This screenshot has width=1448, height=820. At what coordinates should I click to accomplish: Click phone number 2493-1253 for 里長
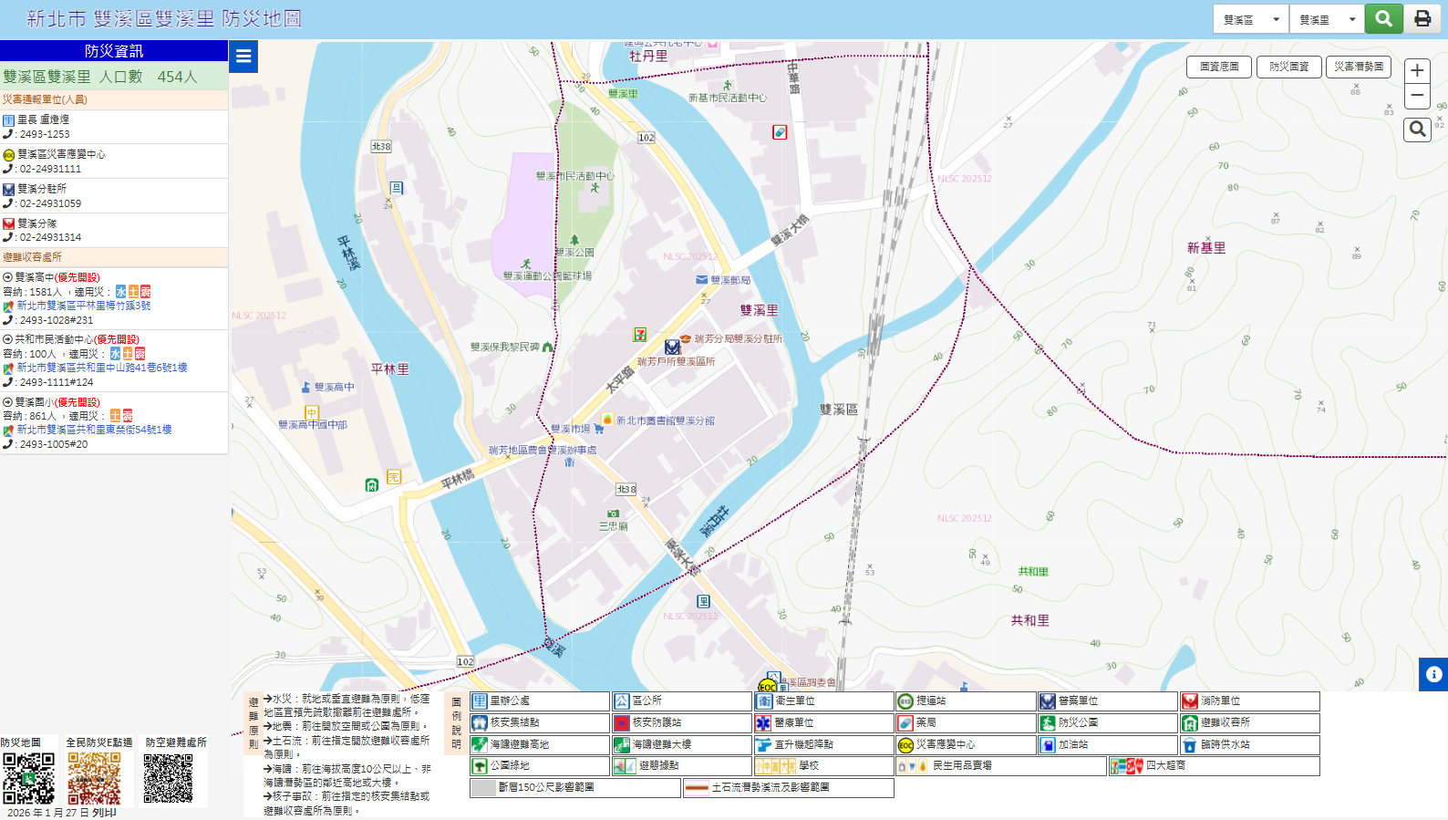pos(45,134)
